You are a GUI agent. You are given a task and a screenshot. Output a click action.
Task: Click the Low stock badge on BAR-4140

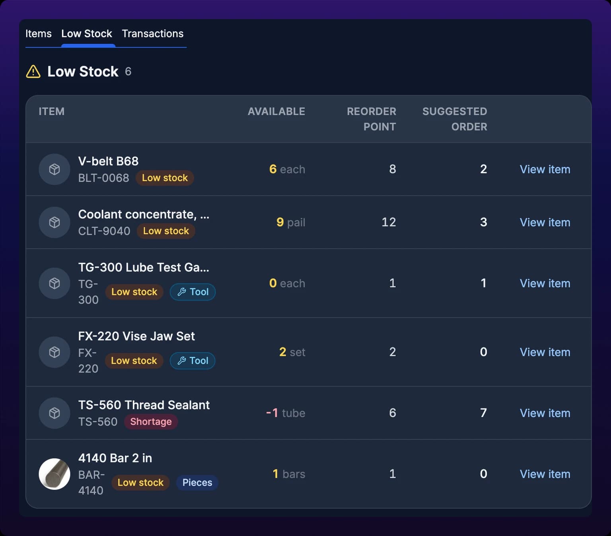140,483
